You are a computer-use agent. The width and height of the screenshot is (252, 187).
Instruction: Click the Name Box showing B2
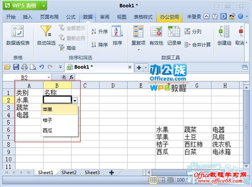(x=25, y=78)
